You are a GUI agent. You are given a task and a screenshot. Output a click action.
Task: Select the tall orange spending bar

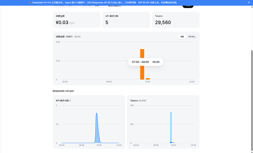[x=142, y=64]
